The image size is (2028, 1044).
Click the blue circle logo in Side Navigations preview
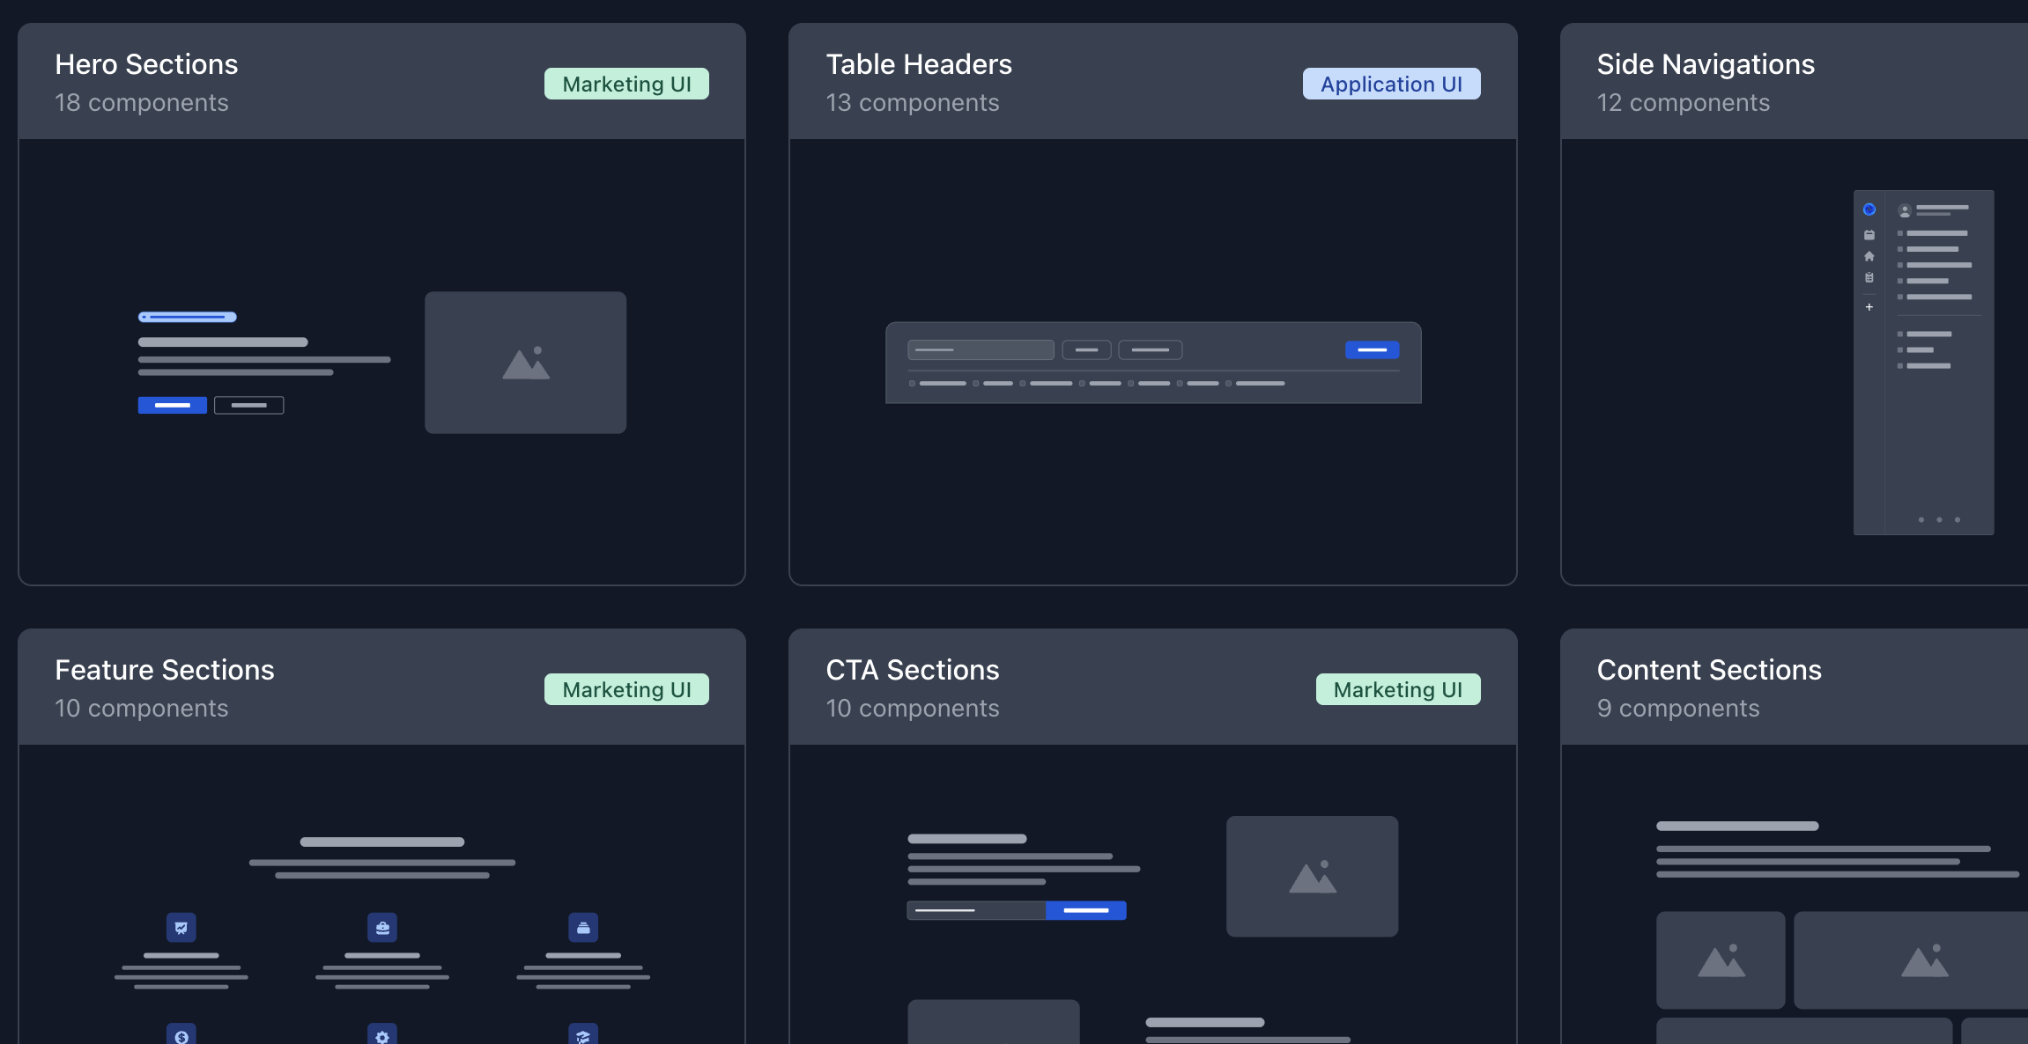[x=1869, y=210]
